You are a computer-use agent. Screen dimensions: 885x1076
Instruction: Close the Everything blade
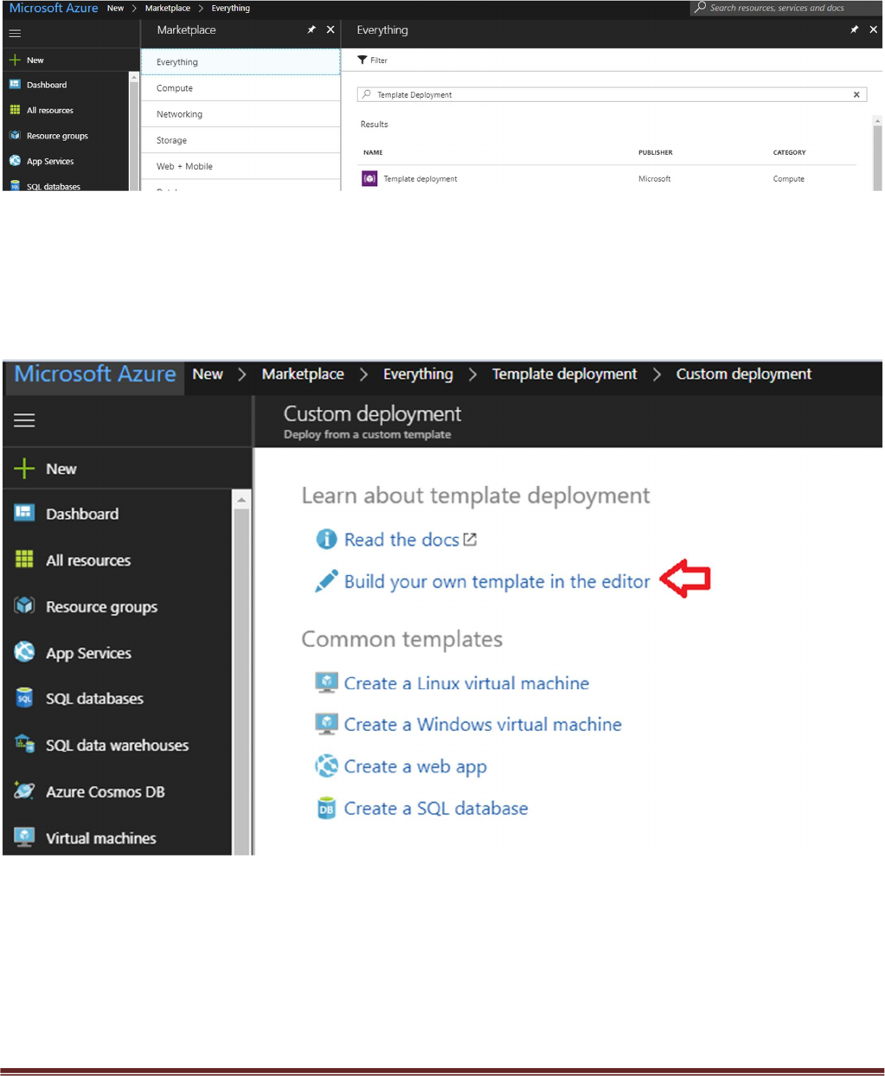point(874,29)
